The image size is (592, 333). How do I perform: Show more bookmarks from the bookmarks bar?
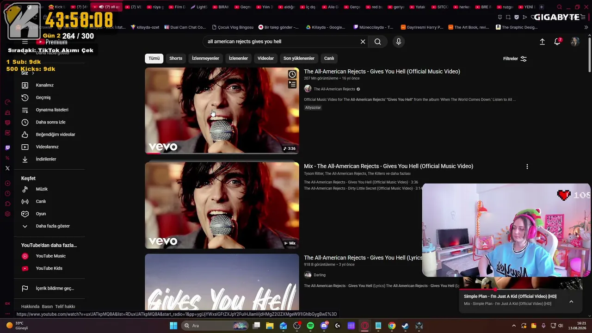tap(586, 27)
